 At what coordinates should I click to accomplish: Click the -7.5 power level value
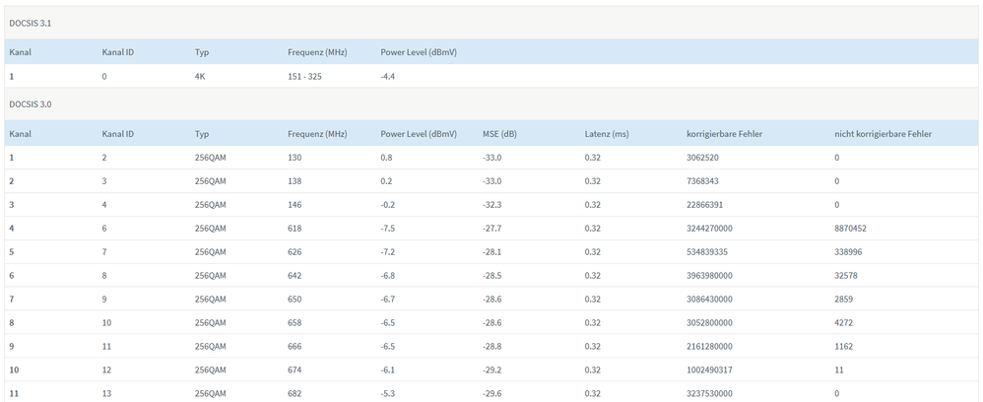pyautogui.click(x=388, y=229)
